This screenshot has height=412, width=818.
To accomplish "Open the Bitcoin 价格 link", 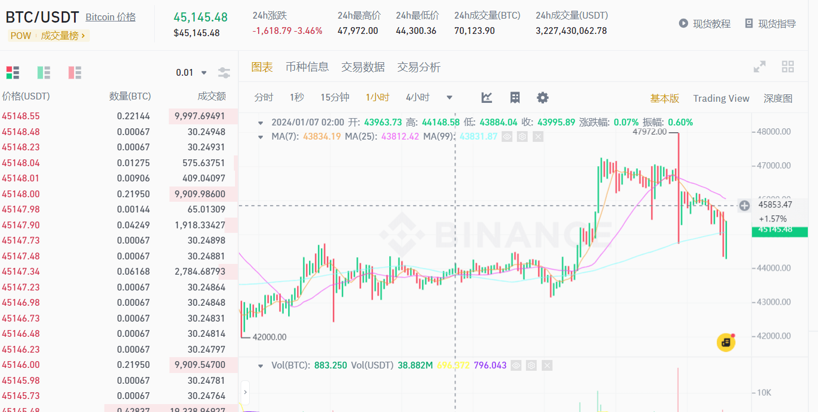I will tap(110, 17).
